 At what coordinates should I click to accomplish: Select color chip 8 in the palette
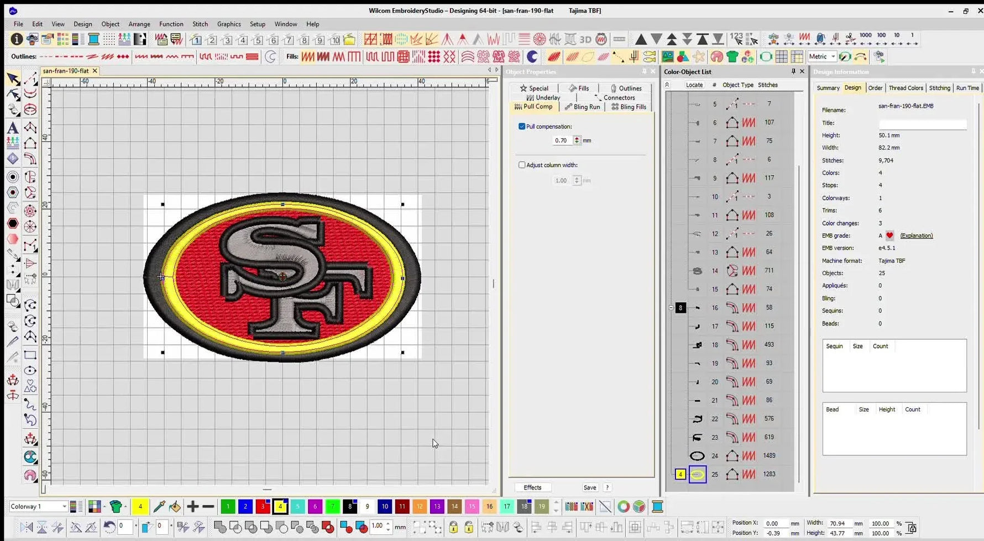(350, 506)
